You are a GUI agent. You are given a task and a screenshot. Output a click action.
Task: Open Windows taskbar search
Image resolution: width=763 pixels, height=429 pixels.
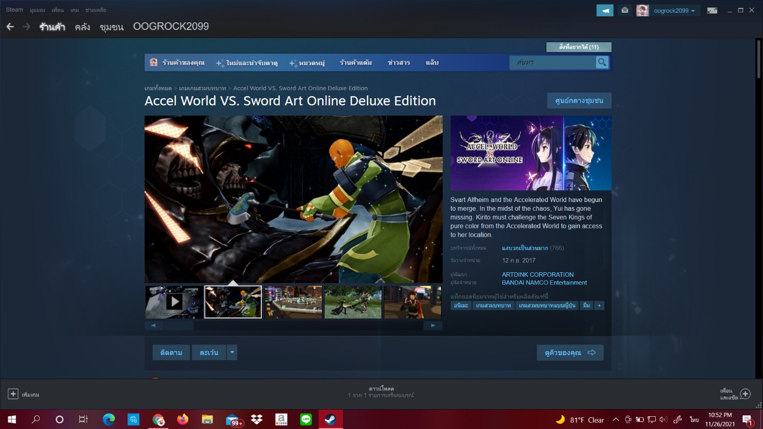(x=36, y=419)
